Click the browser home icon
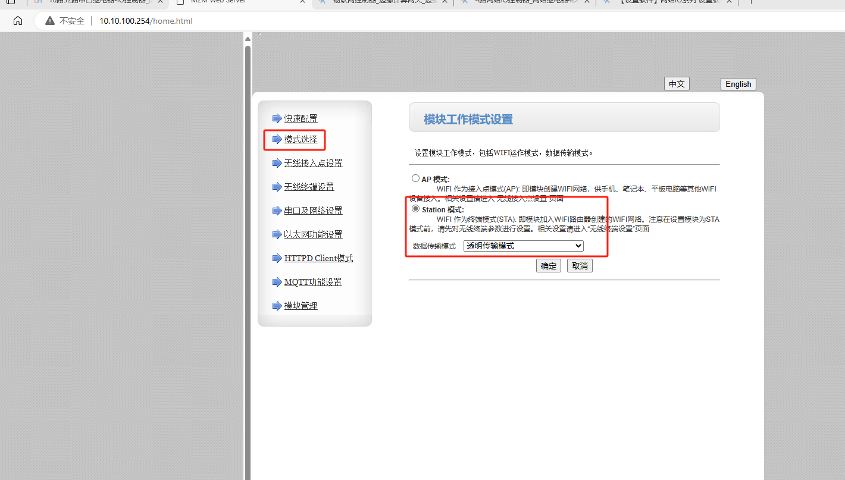845x480 pixels. tap(18, 21)
